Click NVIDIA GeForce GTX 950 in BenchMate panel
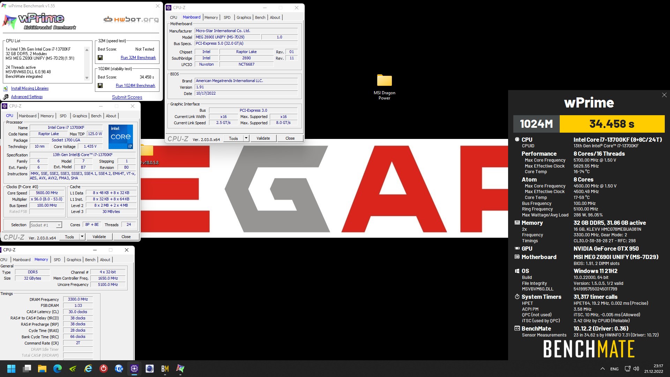 (x=606, y=249)
